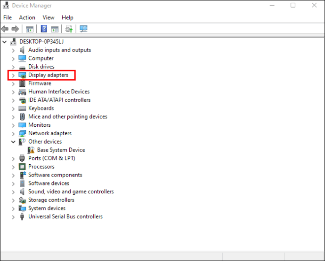Click Show/Hide Action Pane toolbar icon
The height and width of the screenshot is (261, 325).
coord(55,29)
